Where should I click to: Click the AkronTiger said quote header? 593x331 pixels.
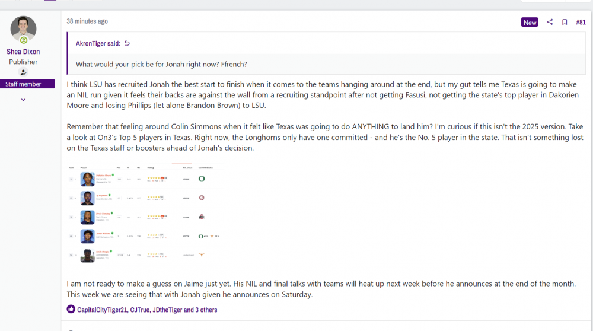[98, 43]
